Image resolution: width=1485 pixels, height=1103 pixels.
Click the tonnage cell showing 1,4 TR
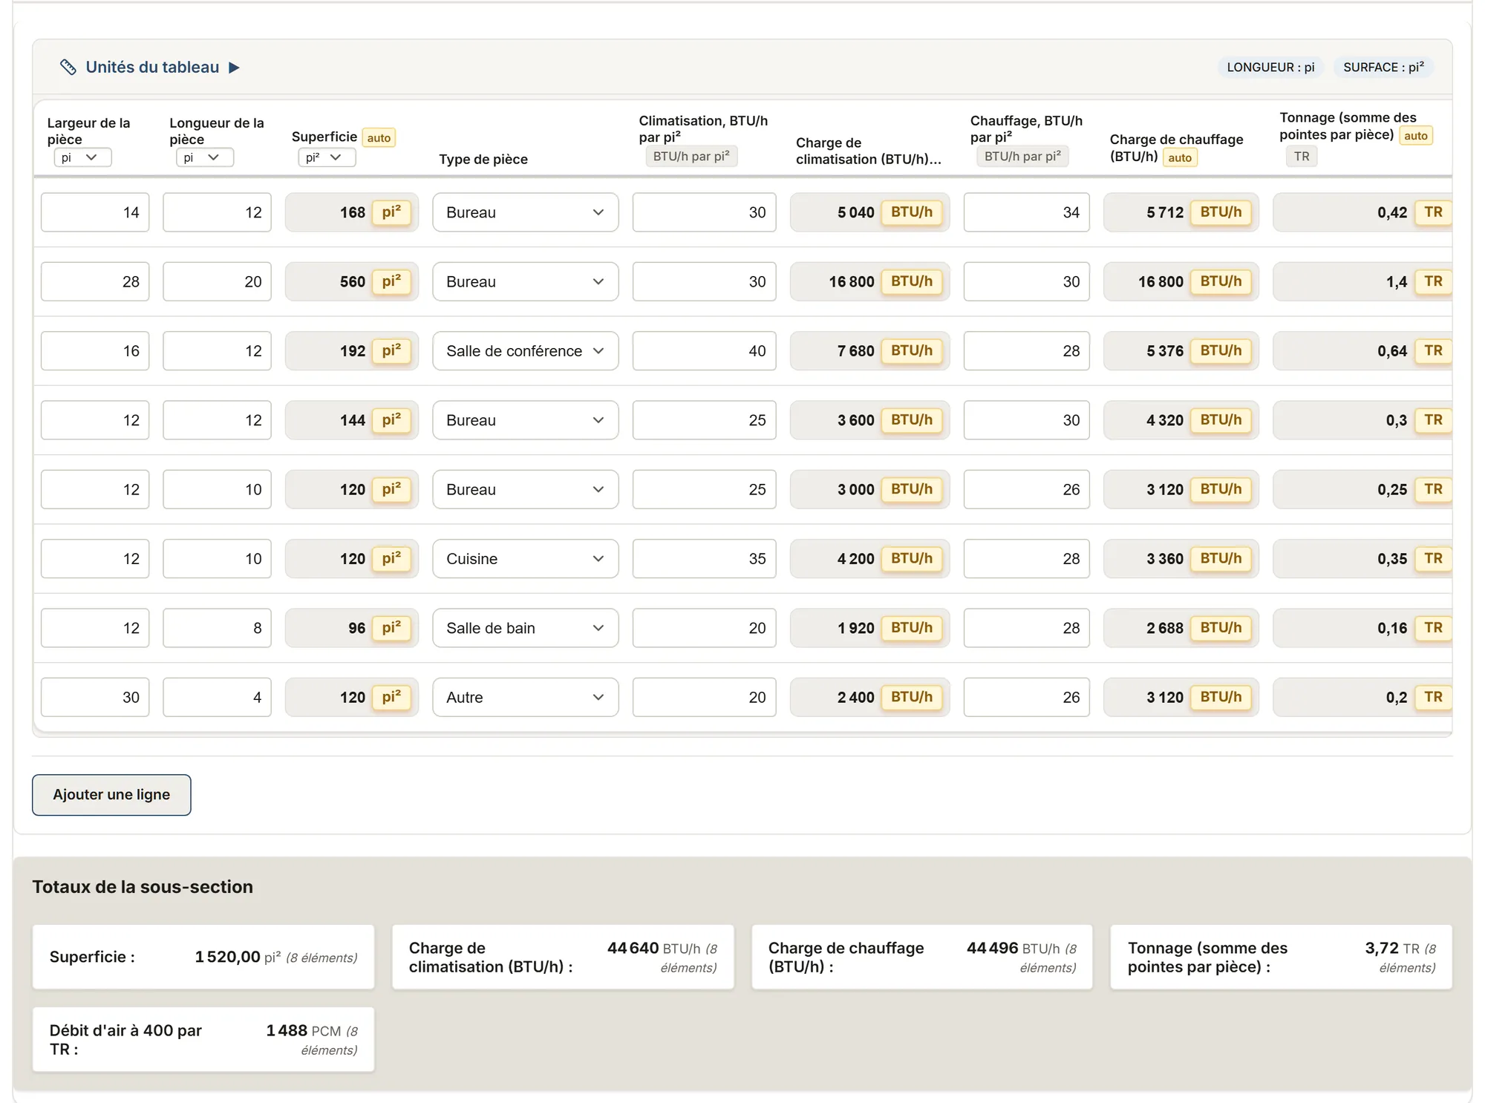click(1362, 281)
